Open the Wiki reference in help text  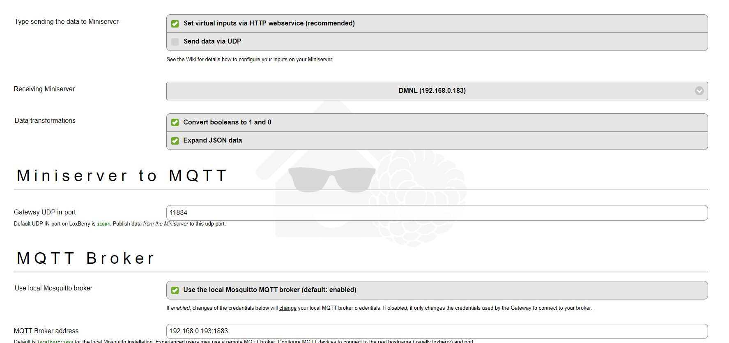pos(191,60)
